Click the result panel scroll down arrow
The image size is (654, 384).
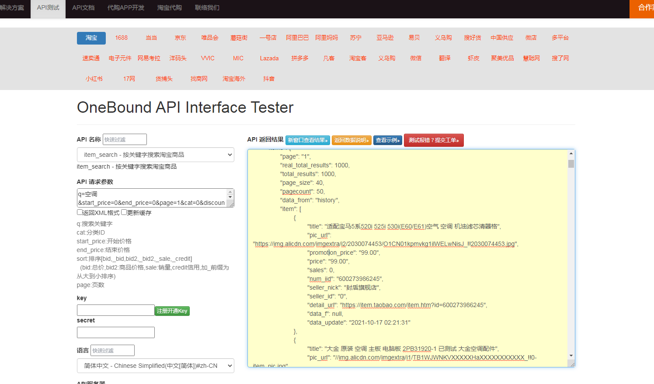coord(571,356)
